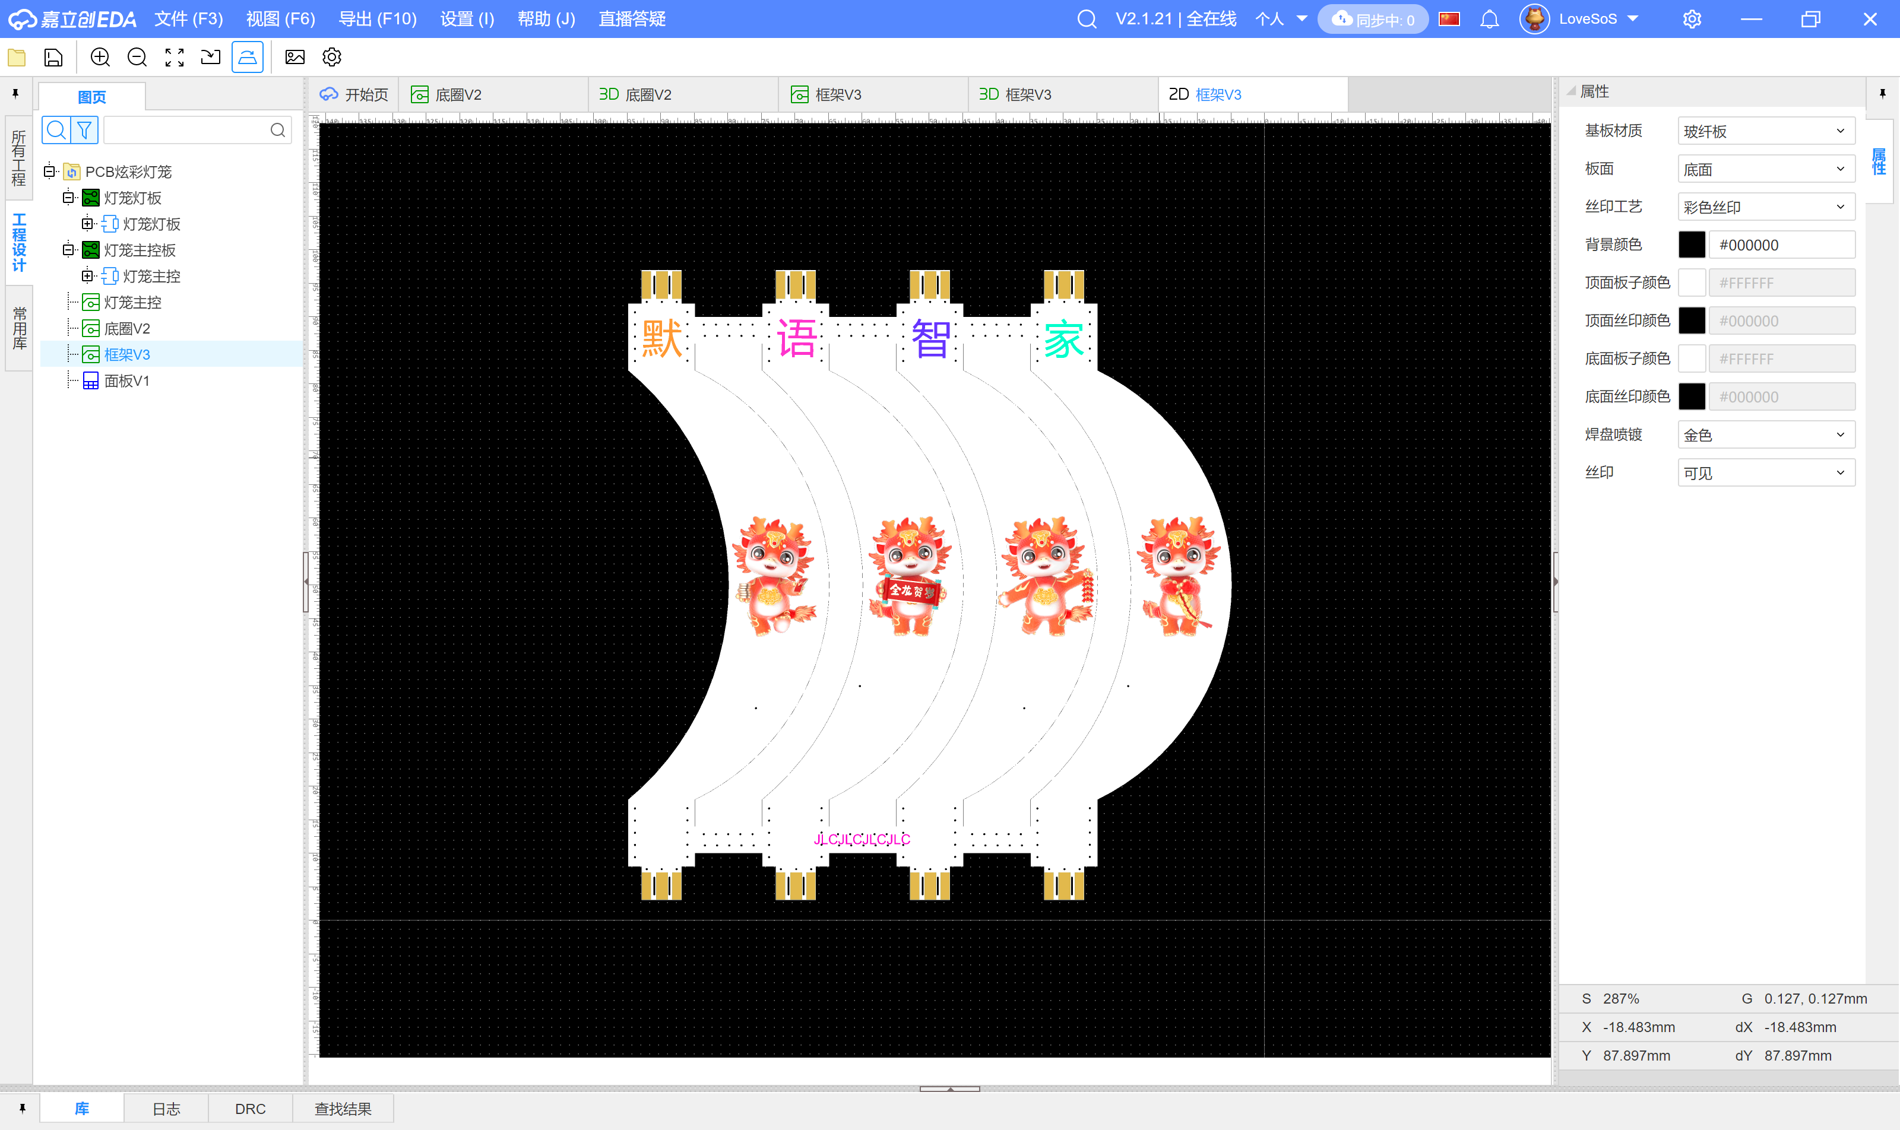This screenshot has height=1130, width=1900.
Task: Toggle the 同步中 cloud sync button
Action: pyautogui.click(x=1373, y=20)
